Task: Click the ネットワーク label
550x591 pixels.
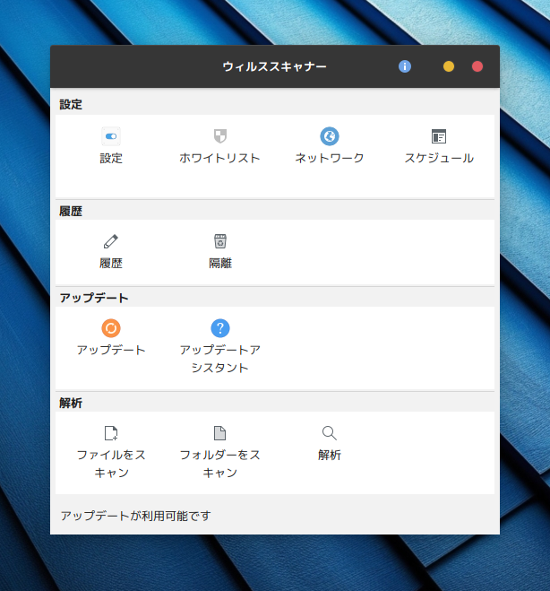Action: 330,158
